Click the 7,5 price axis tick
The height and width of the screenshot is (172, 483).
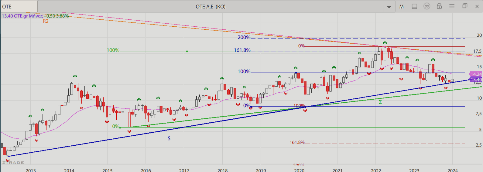pos(479,114)
